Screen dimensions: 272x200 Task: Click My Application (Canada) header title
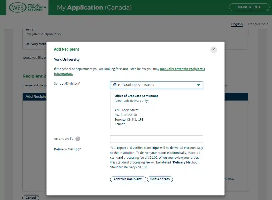tap(94, 8)
